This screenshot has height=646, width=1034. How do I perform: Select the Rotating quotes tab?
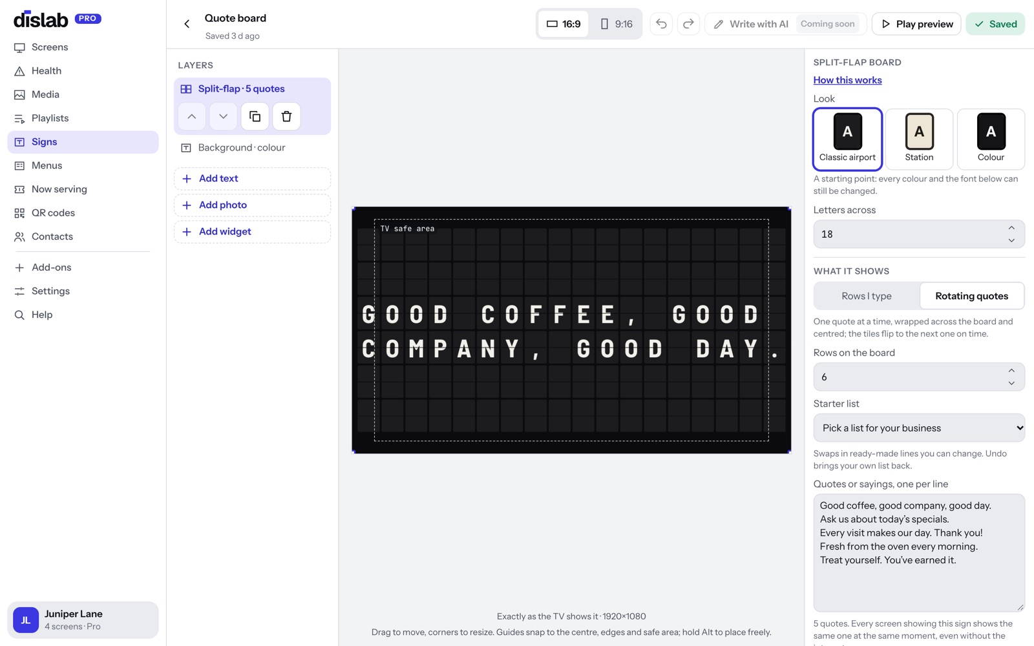(971, 296)
